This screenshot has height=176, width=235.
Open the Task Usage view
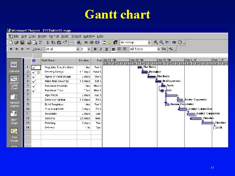pos(14,135)
